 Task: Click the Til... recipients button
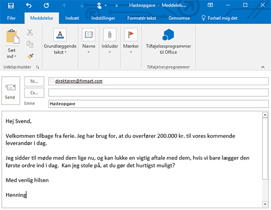(x=34, y=81)
